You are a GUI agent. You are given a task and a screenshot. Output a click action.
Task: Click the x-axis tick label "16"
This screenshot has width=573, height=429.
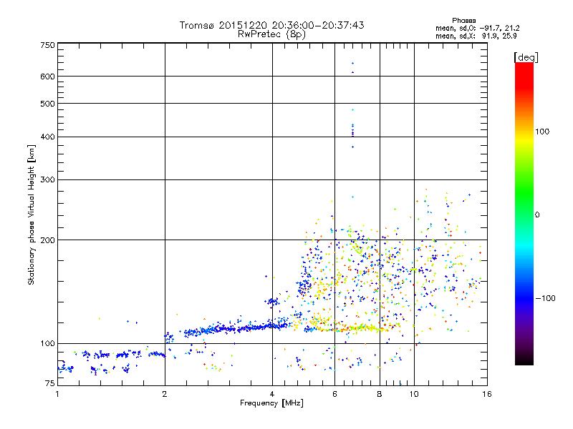487,394
